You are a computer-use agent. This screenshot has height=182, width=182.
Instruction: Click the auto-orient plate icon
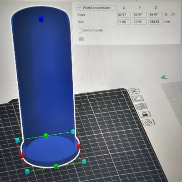coord(138,99)
